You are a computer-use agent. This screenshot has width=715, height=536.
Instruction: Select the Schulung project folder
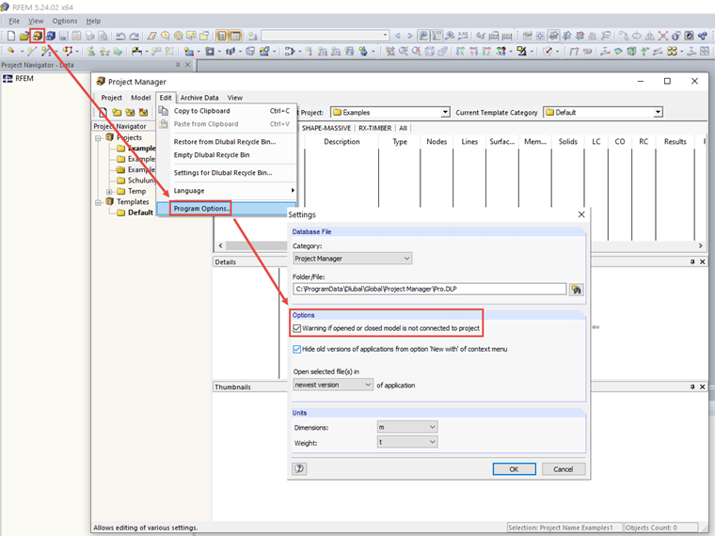[x=136, y=181]
